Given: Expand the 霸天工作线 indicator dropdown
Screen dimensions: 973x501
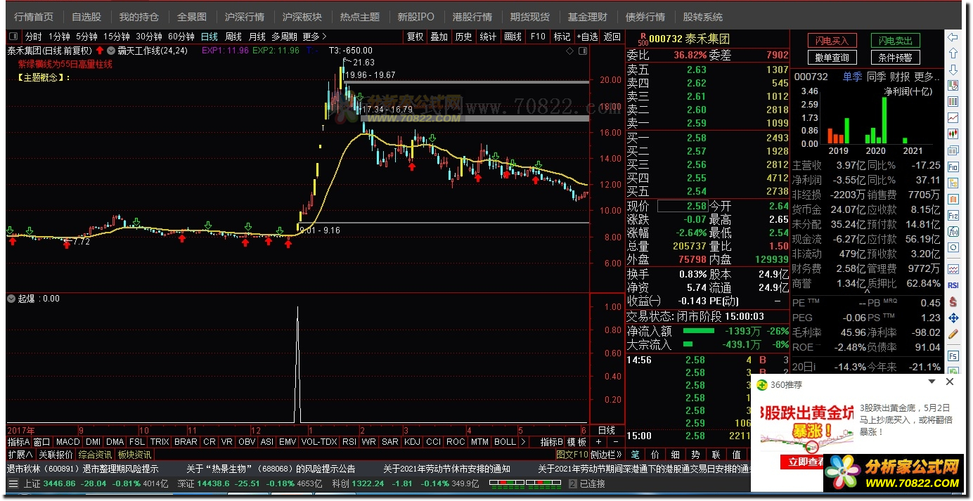Looking at the screenshot, I should [x=111, y=51].
